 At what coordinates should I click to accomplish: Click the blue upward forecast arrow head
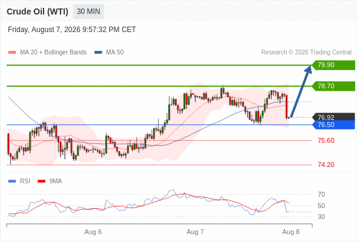308,70
